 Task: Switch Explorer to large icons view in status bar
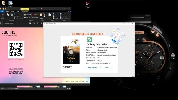(70, 89)
